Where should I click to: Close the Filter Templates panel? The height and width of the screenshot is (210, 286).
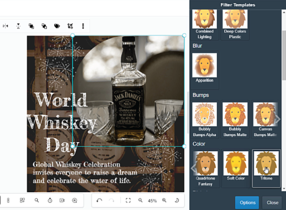tap(272, 202)
